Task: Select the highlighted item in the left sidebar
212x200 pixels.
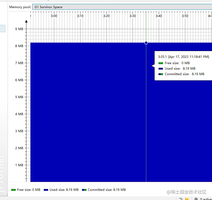Action: point(3,28)
